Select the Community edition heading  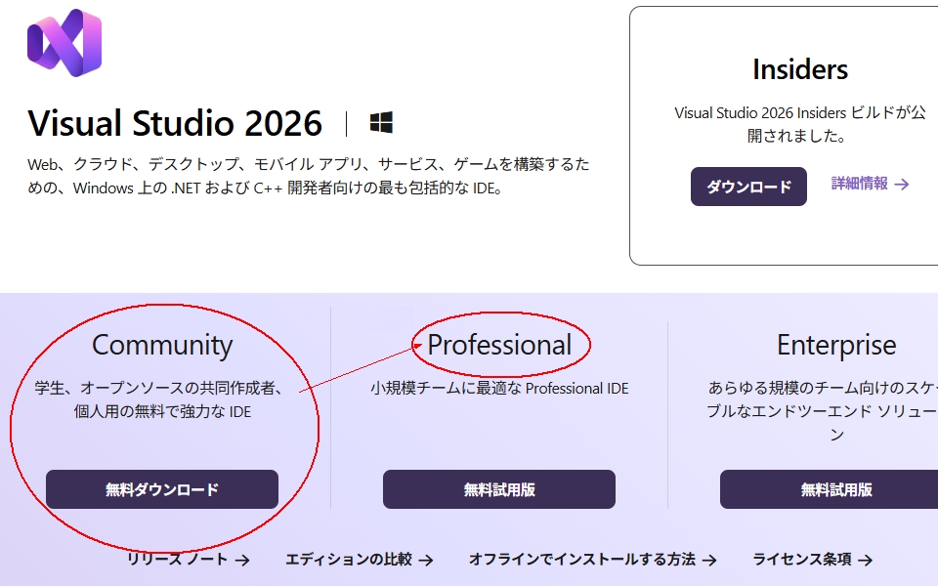(162, 345)
